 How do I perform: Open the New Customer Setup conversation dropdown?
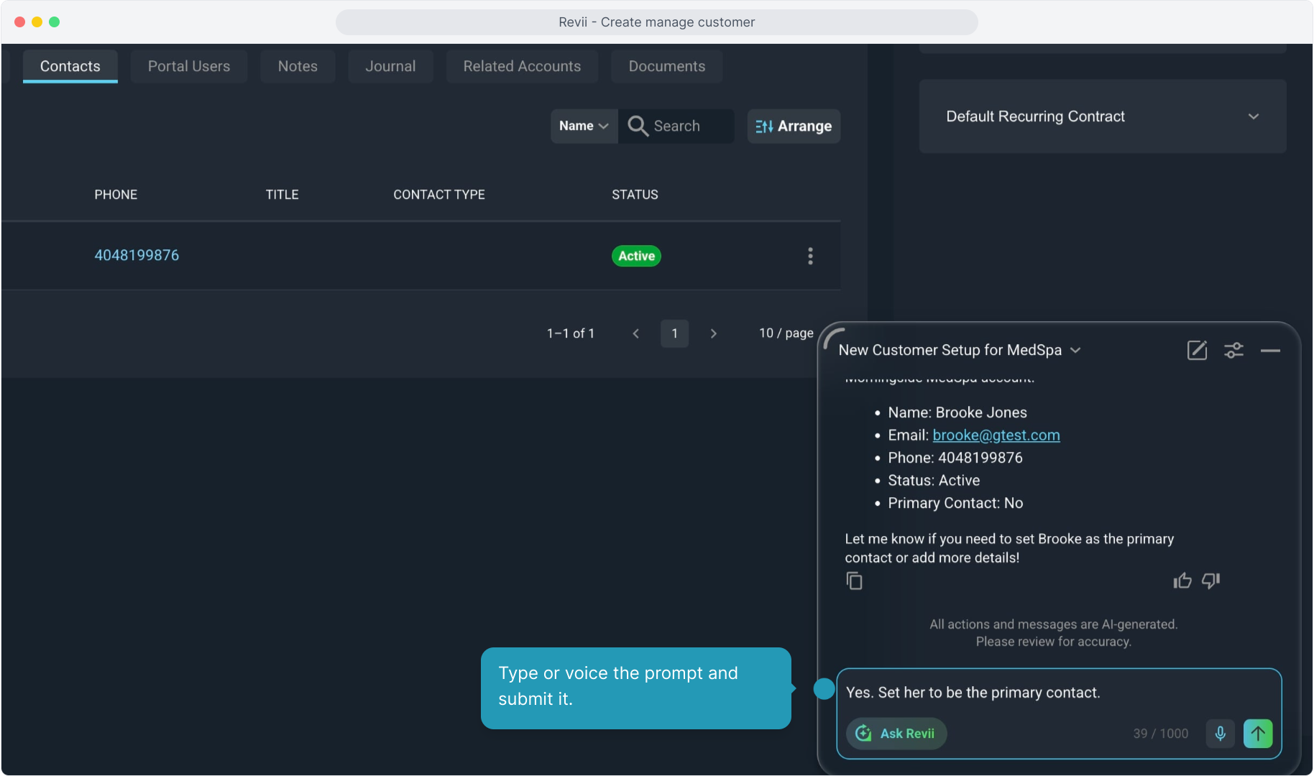click(1075, 350)
